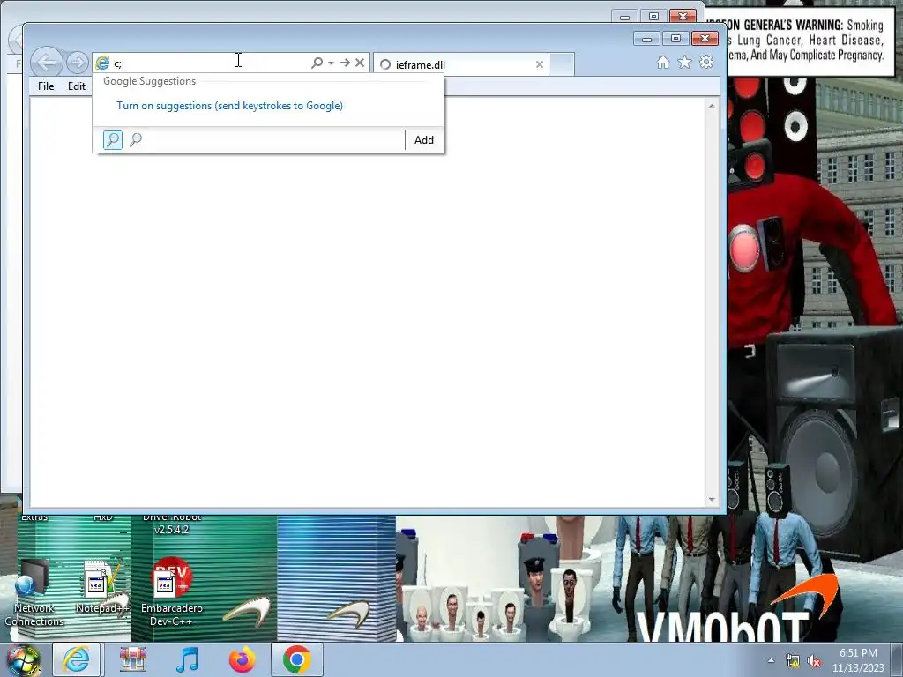Select the Network Connections desktop icon
This screenshot has height=677, width=903.
click(34, 593)
